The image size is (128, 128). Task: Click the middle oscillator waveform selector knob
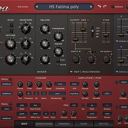point(26,44)
